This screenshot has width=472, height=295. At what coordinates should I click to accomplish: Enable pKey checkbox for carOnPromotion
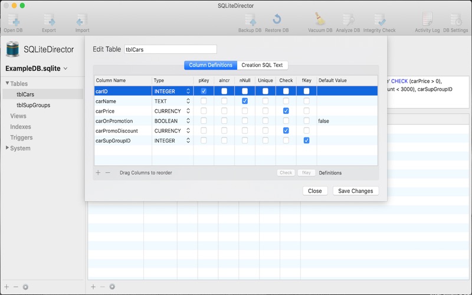click(x=204, y=121)
